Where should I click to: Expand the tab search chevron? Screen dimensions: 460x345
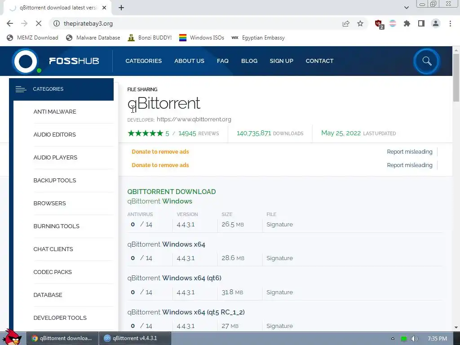[406, 8]
